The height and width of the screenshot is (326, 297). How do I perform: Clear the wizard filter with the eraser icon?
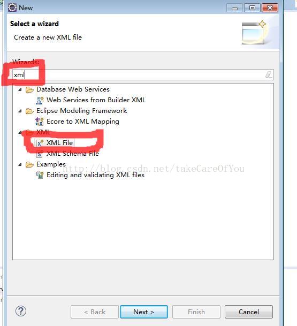click(x=269, y=74)
